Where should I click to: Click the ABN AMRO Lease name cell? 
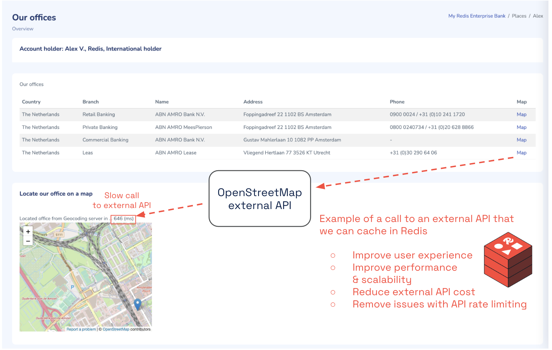point(176,153)
